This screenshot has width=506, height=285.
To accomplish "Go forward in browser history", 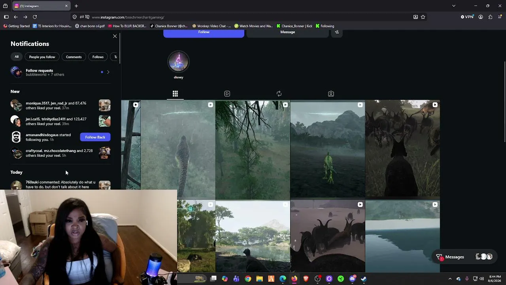I will [x=25, y=17].
